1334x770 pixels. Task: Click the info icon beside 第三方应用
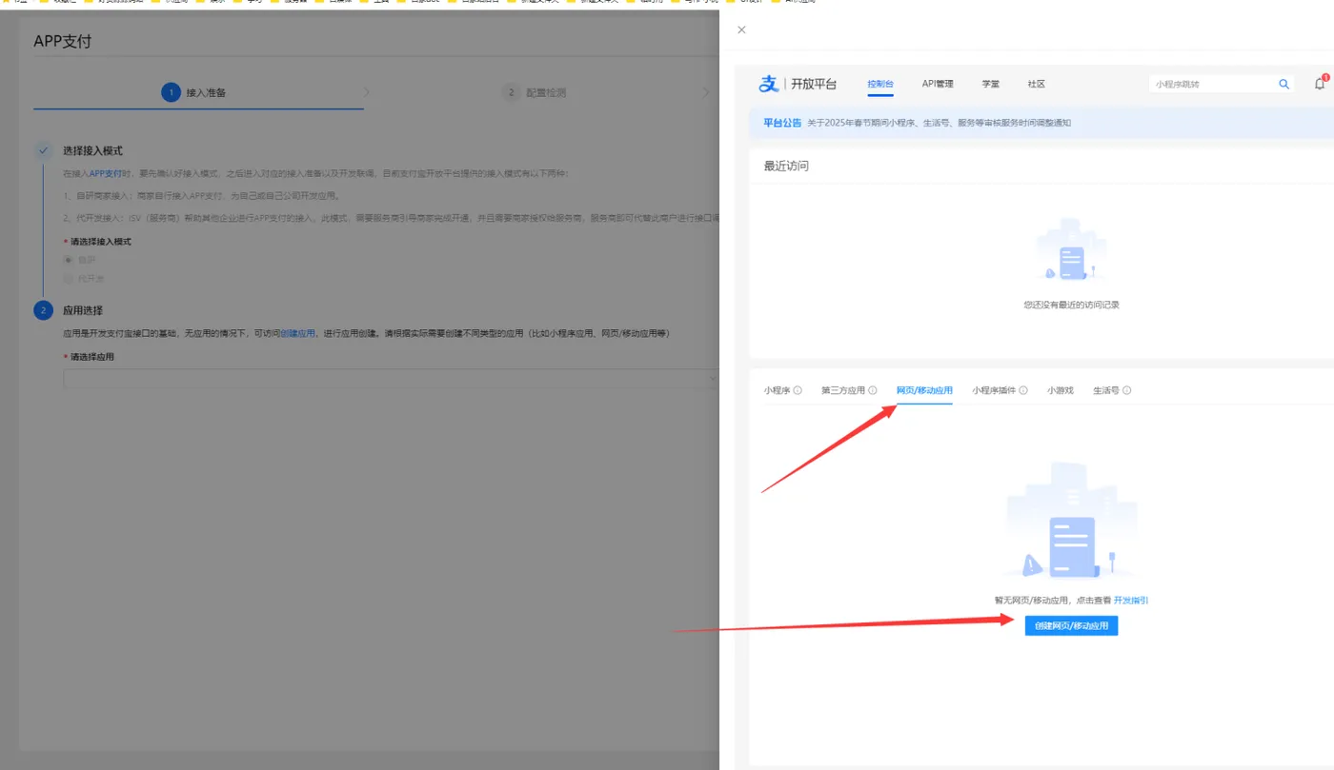pyautogui.click(x=873, y=390)
